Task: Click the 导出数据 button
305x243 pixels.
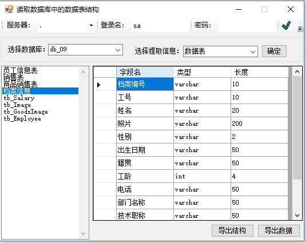Action: (279, 230)
